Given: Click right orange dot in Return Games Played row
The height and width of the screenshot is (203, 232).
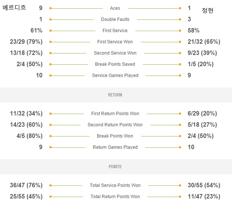Looking at the screenshot, I should click(180, 147).
